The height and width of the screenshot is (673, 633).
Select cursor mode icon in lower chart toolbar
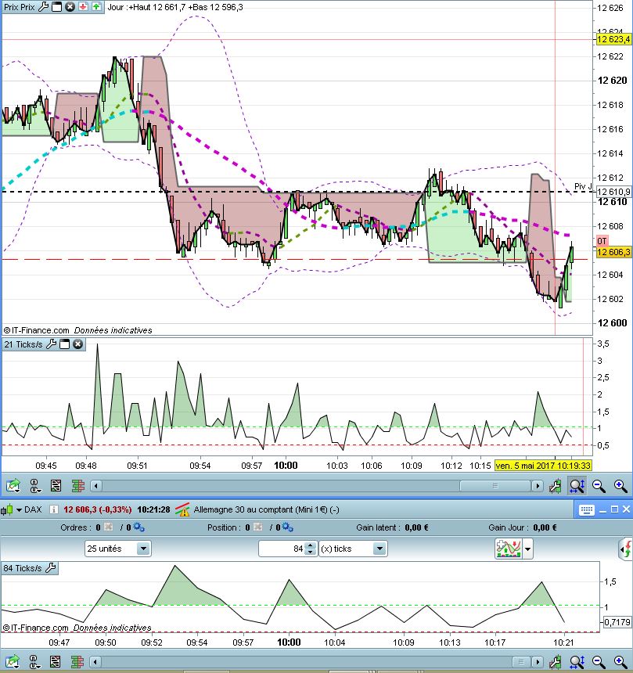click(x=34, y=661)
